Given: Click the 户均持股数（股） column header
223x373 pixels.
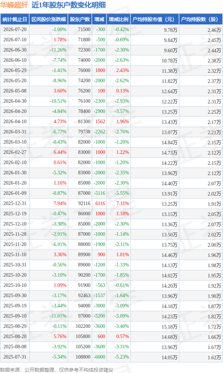Looking at the screenshot, I should 200,19.
